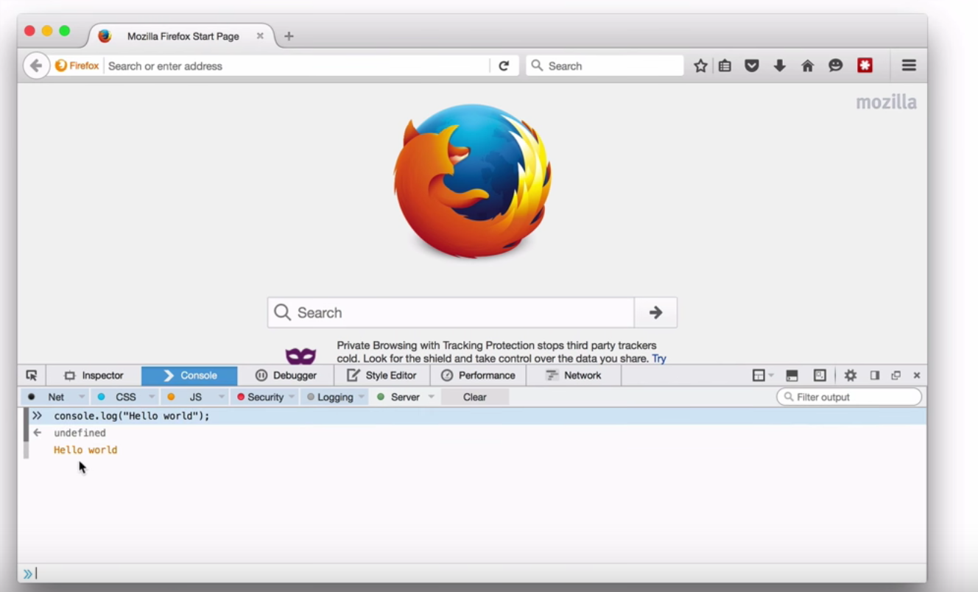This screenshot has height=592, width=978.
Task: Open devtools settings gear
Action: pyautogui.click(x=851, y=376)
